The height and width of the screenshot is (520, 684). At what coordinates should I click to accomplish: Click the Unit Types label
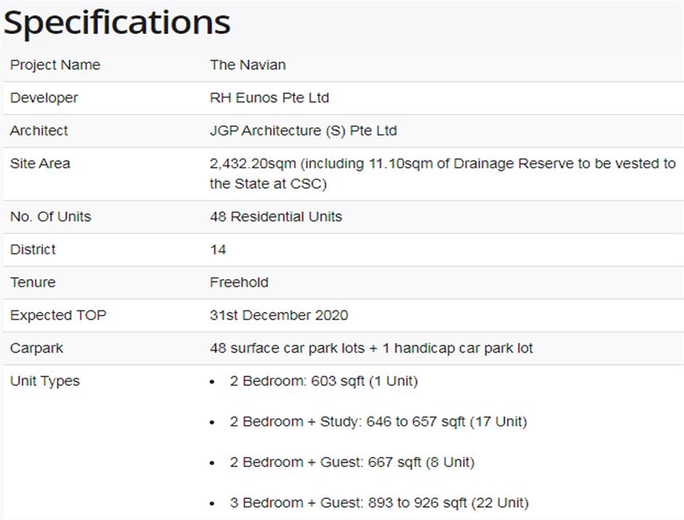pyautogui.click(x=44, y=381)
